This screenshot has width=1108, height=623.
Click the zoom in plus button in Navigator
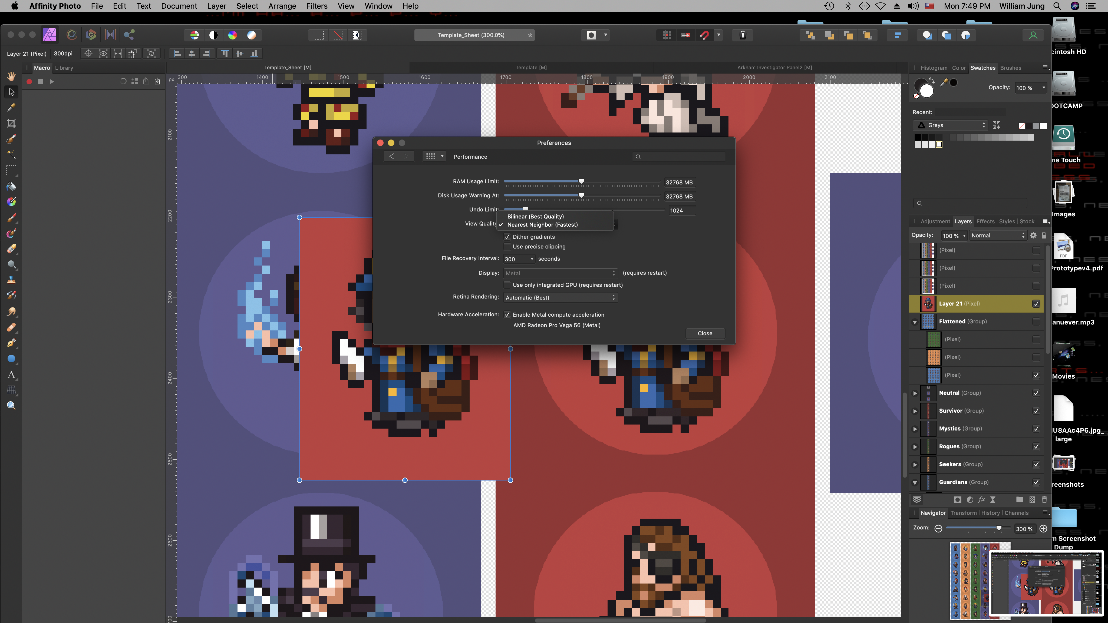(1043, 529)
